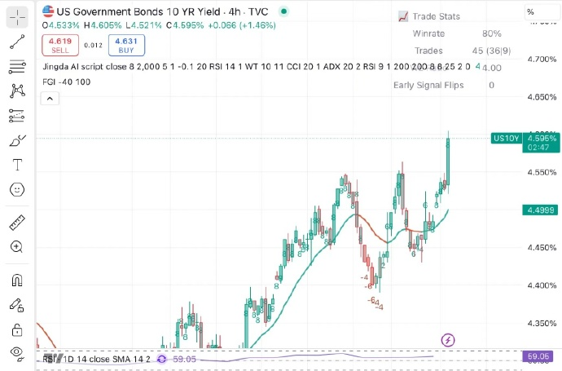Select the ruler measure tool
This screenshot has width=562, height=371.
click(x=17, y=223)
